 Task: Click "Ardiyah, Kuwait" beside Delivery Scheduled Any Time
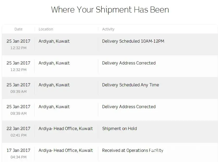pos(54,85)
